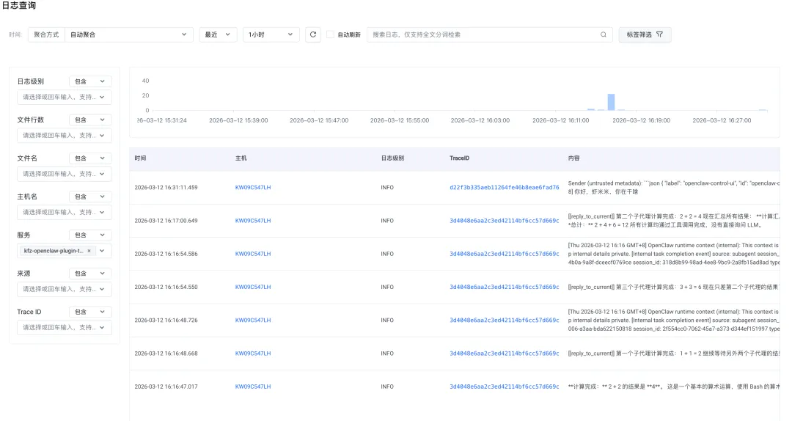The height and width of the screenshot is (421, 792).
Task: Click the refresh icon button
Action: click(x=312, y=34)
